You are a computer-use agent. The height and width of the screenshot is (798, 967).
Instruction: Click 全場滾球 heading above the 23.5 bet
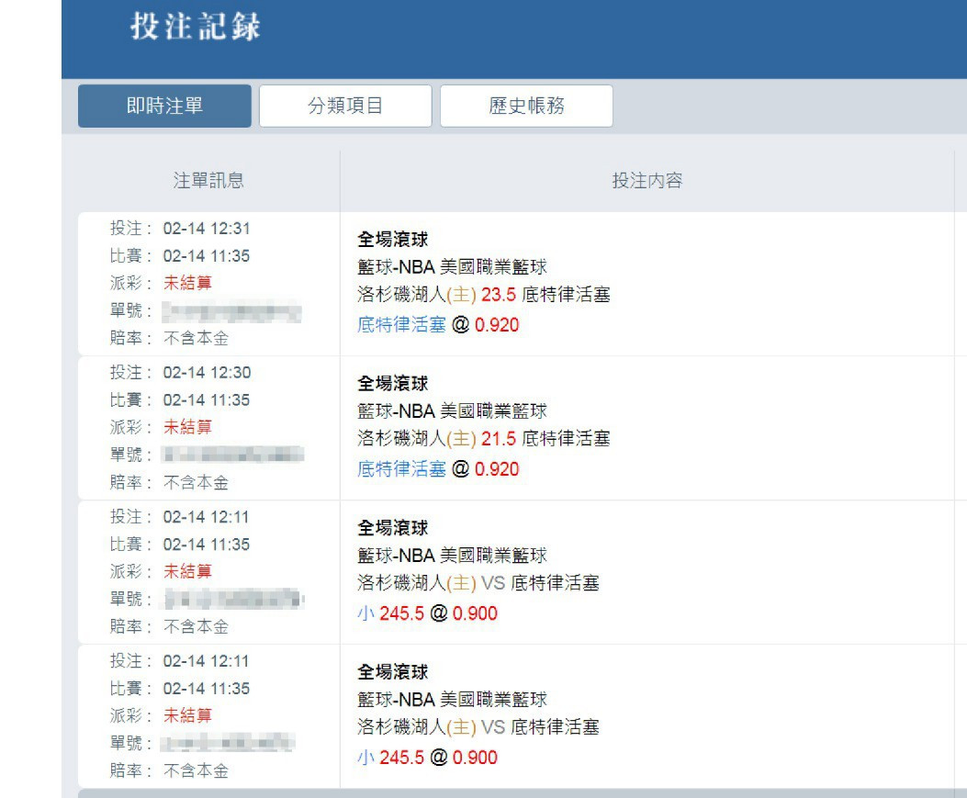[393, 240]
